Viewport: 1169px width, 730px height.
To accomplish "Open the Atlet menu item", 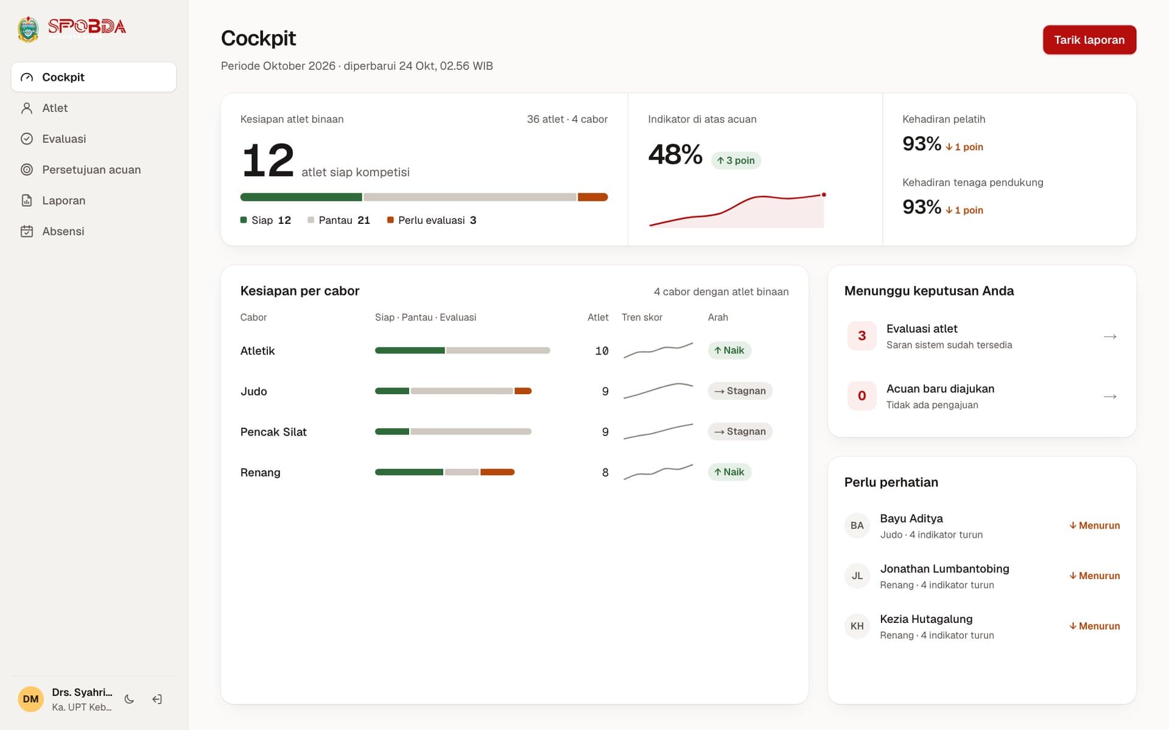I will click(94, 108).
